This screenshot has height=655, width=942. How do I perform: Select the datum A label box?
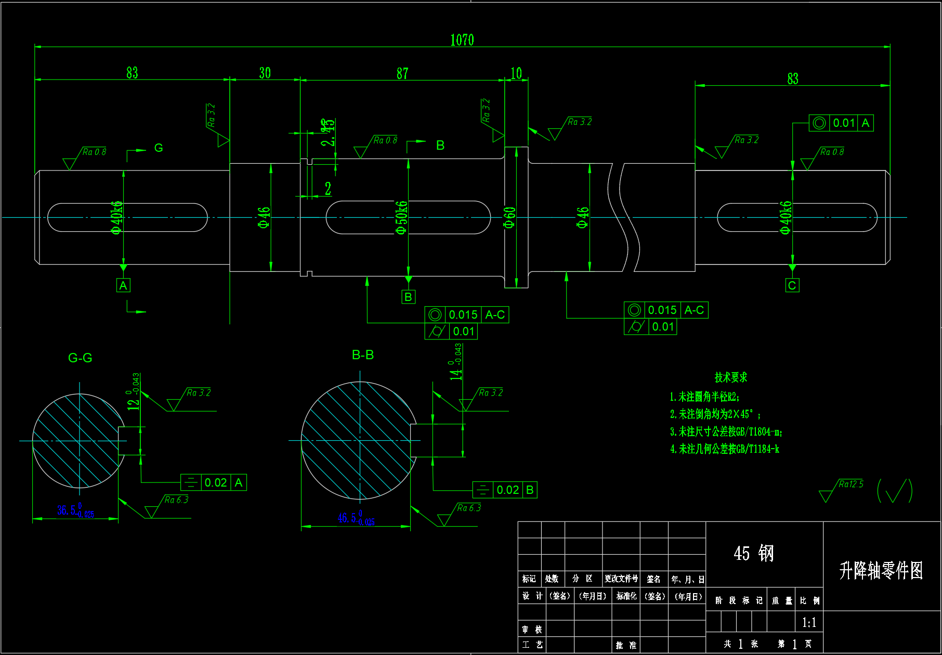pos(123,285)
